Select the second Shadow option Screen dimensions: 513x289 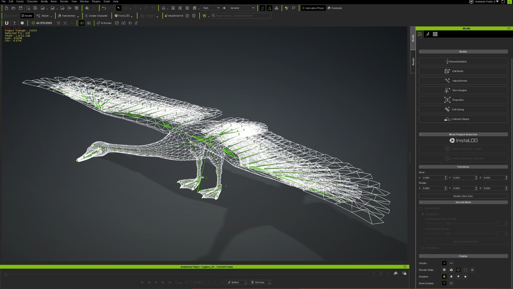(x=451, y=277)
